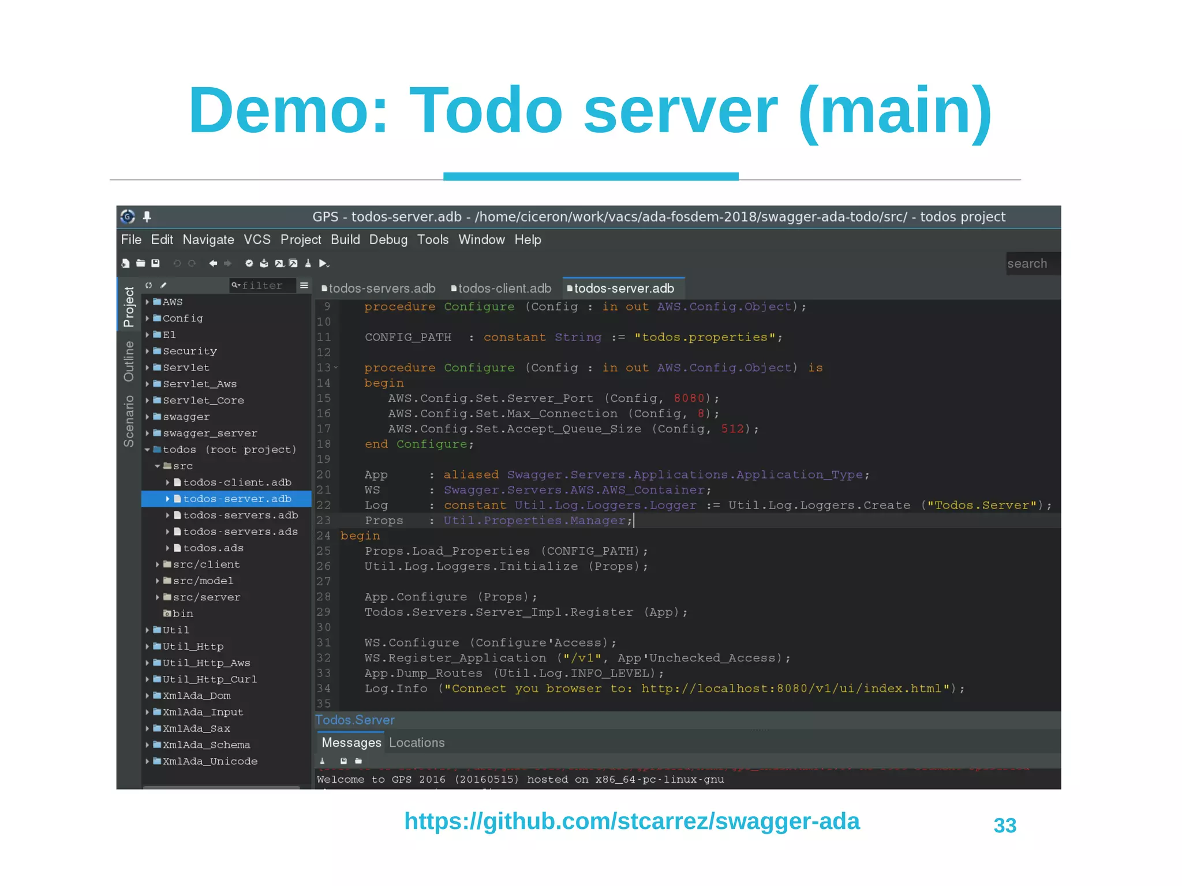Open the Navigate menu

click(x=208, y=240)
